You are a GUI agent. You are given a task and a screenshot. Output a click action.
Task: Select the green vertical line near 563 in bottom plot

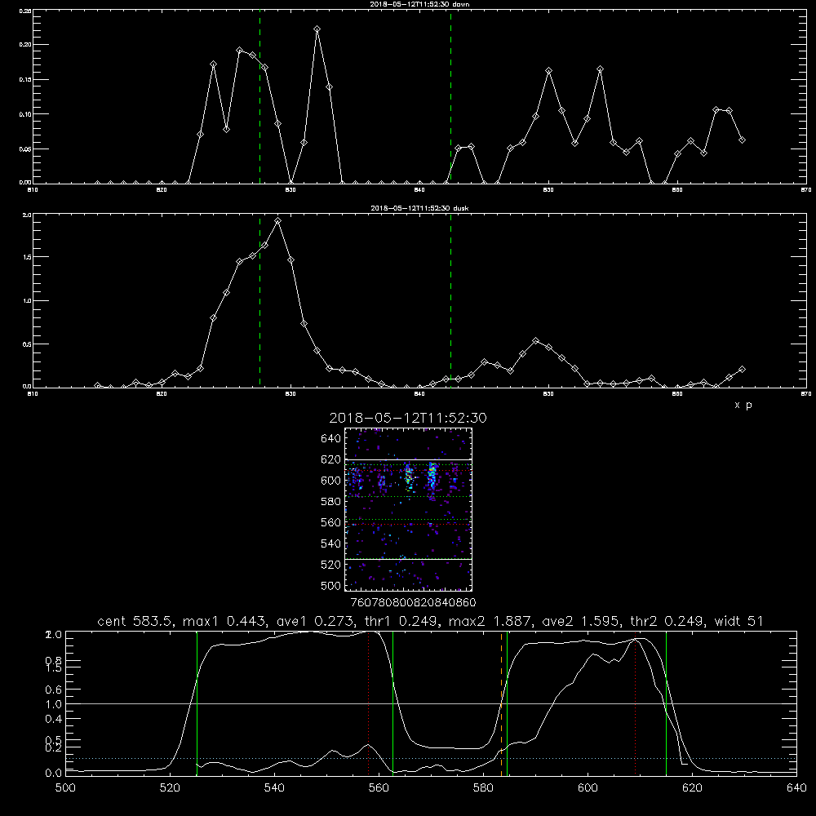coord(393,703)
